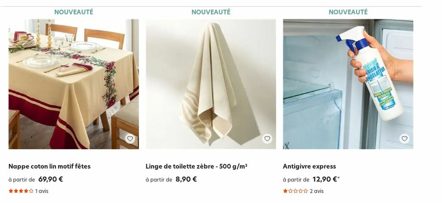Open Linge de toilette zèbre - 500 g/m²

pos(197,166)
